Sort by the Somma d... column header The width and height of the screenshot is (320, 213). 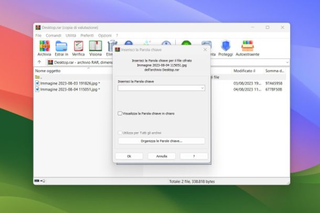pos(275,71)
